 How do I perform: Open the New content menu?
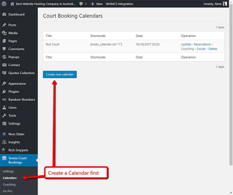click(97, 4)
